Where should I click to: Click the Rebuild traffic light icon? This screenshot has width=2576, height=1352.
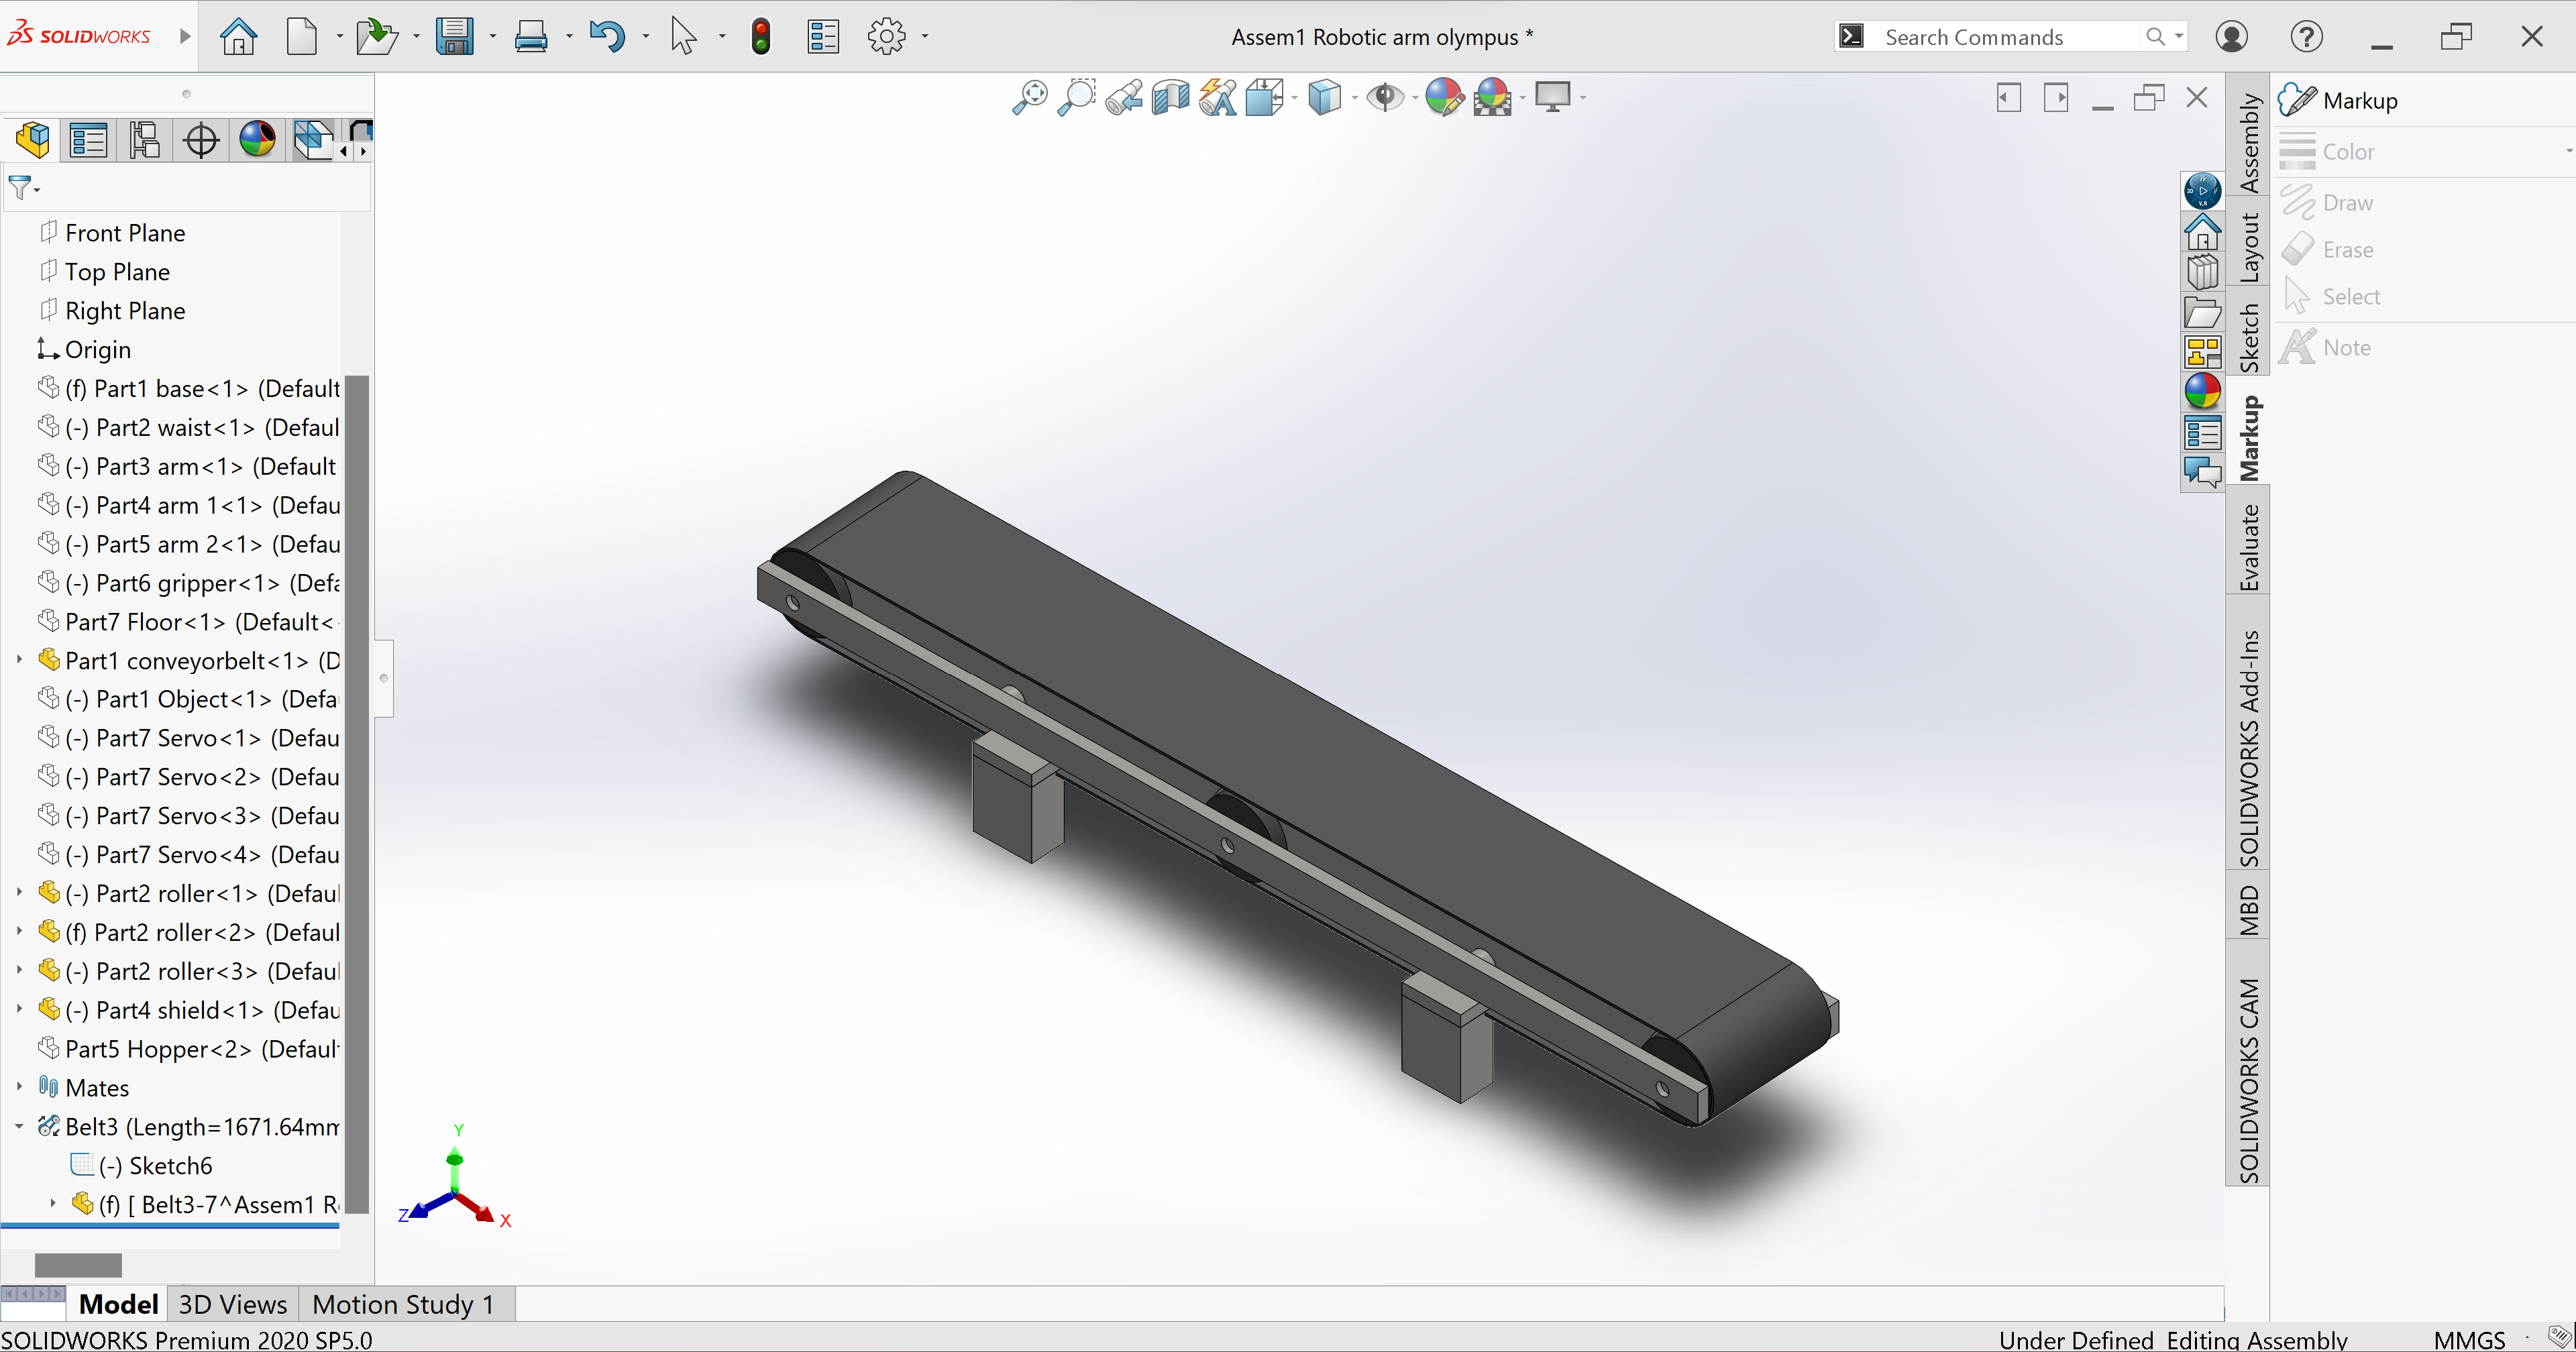pyautogui.click(x=761, y=37)
